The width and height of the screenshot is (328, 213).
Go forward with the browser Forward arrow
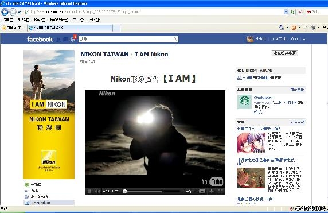coord(13,12)
